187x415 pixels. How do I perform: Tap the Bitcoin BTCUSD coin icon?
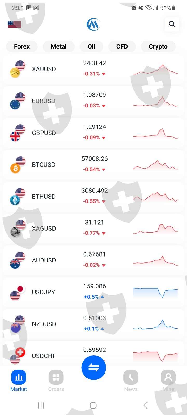pyautogui.click(x=15, y=169)
